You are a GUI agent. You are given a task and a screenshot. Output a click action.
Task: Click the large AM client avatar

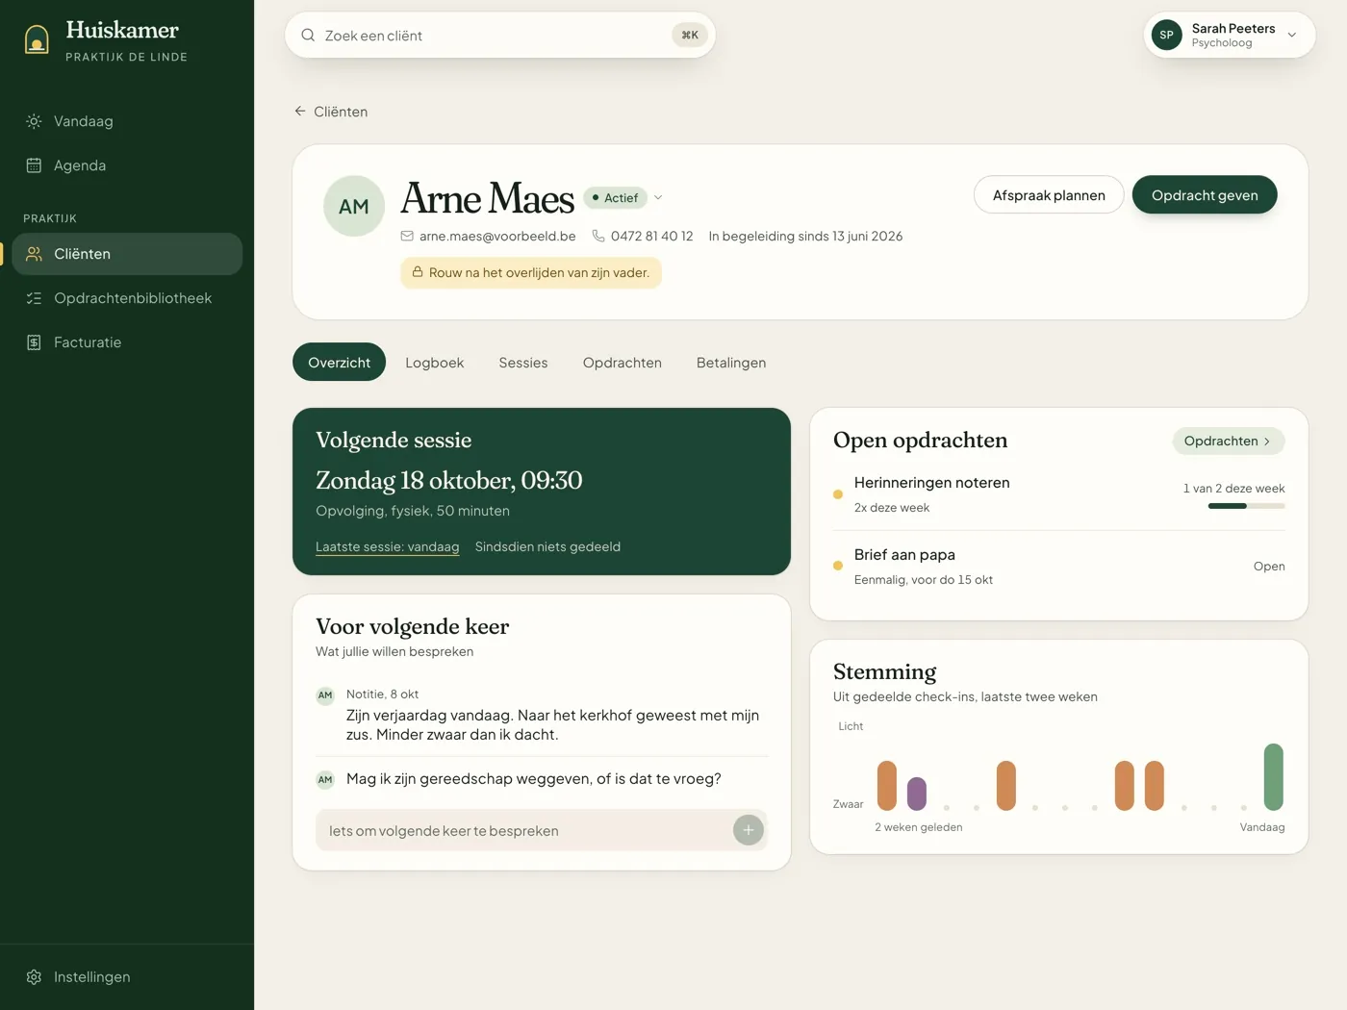[x=354, y=206]
